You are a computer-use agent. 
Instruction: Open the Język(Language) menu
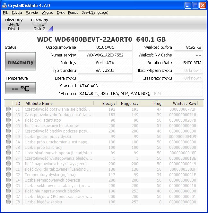95,13
